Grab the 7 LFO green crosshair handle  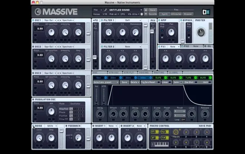[195, 78]
